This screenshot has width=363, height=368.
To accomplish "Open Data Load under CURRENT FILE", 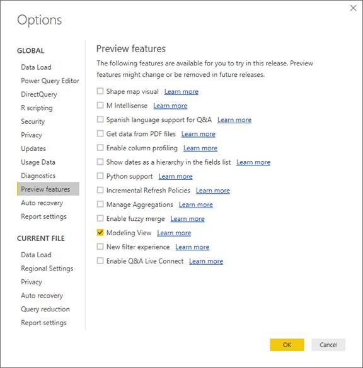I will [x=36, y=255].
